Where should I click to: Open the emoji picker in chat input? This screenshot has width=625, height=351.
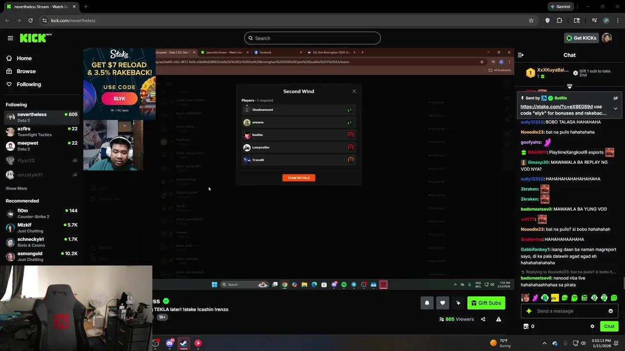(610, 311)
